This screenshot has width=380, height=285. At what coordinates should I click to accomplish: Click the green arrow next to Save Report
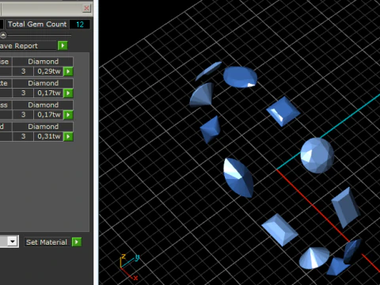coord(63,46)
